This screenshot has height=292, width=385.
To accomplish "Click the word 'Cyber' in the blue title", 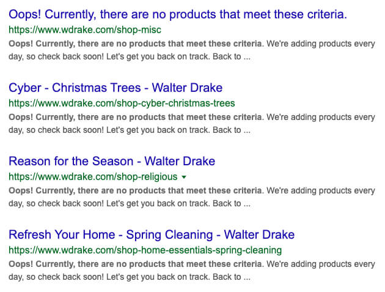I will click(25, 88).
